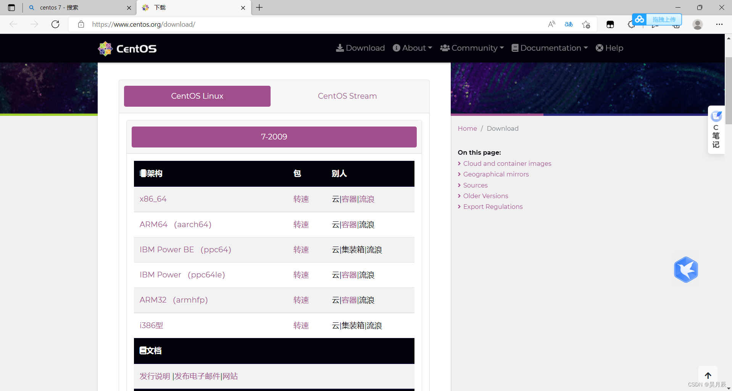Jump to Export Regulations section
Image resolution: width=732 pixels, height=391 pixels.
493,207
